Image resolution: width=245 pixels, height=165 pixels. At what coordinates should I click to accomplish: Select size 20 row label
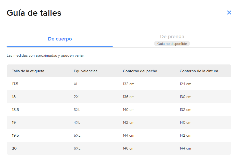tap(14, 148)
